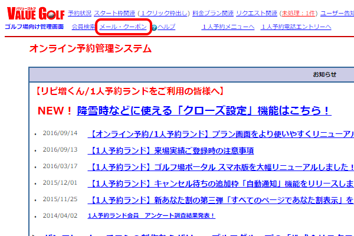Open 料金プラン関連 menu link
354x236 pixels.
tap(213, 14)
